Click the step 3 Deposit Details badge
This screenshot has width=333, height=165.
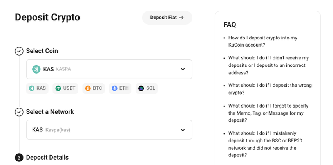[x=19, y=158]
